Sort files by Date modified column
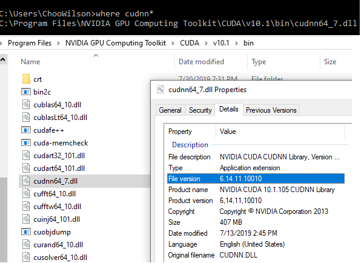Viewport: 361px width, 263px height. click(x=201, y=62)
